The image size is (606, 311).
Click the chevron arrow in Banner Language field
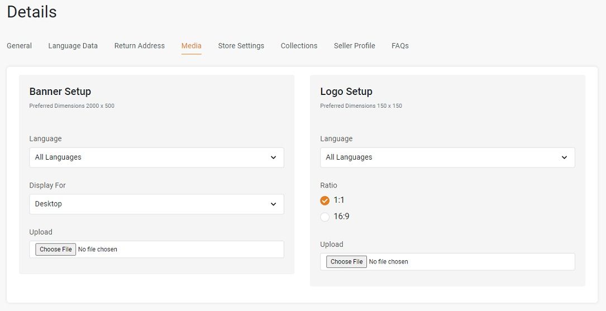273,157
